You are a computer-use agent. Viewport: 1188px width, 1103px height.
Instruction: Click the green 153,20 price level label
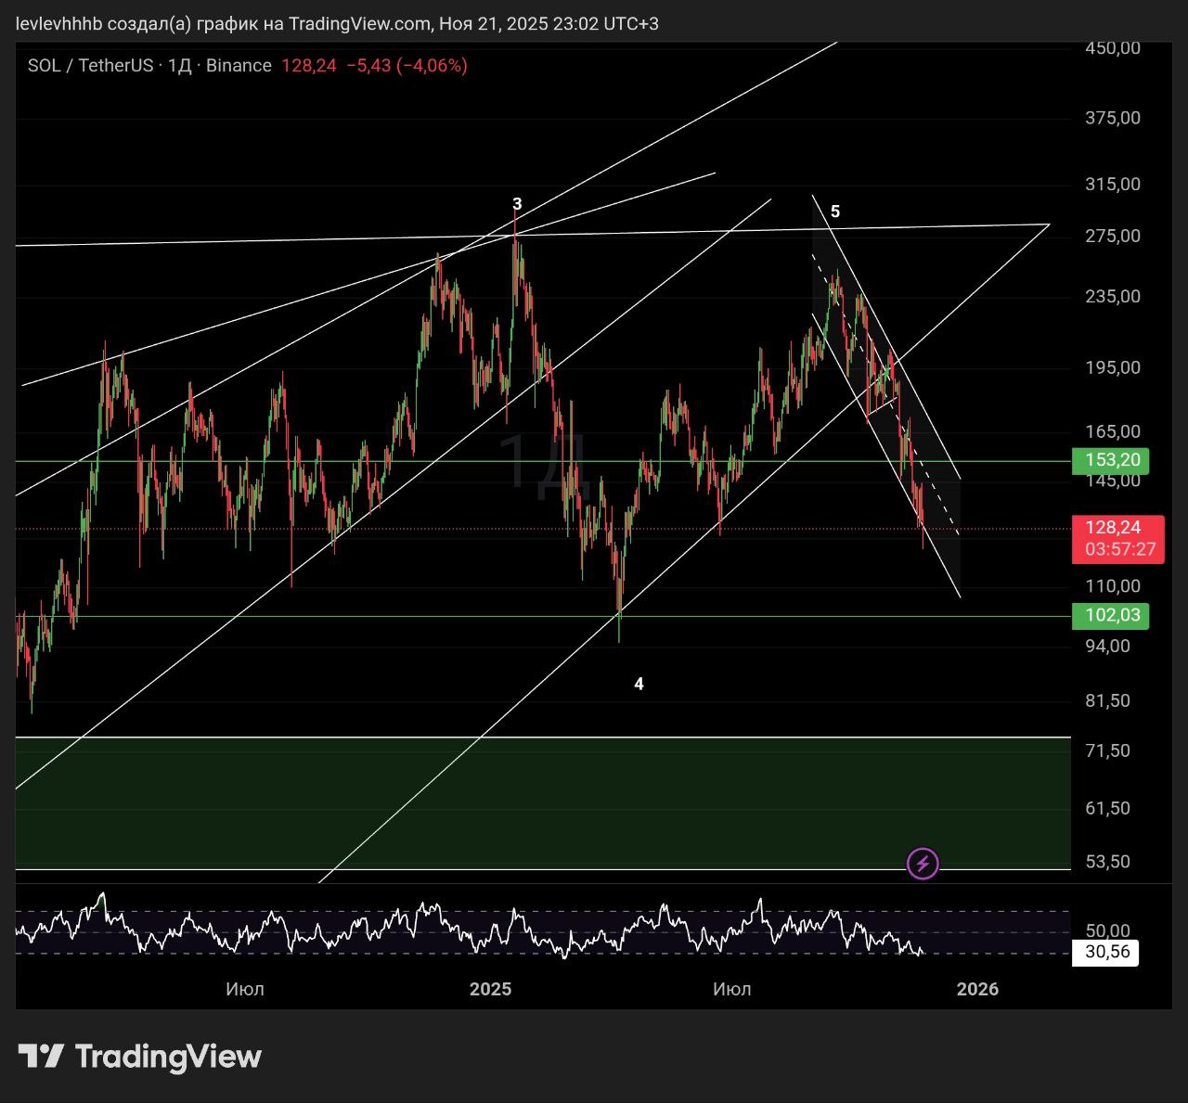pyautogui.click(x=1110, y=460)
